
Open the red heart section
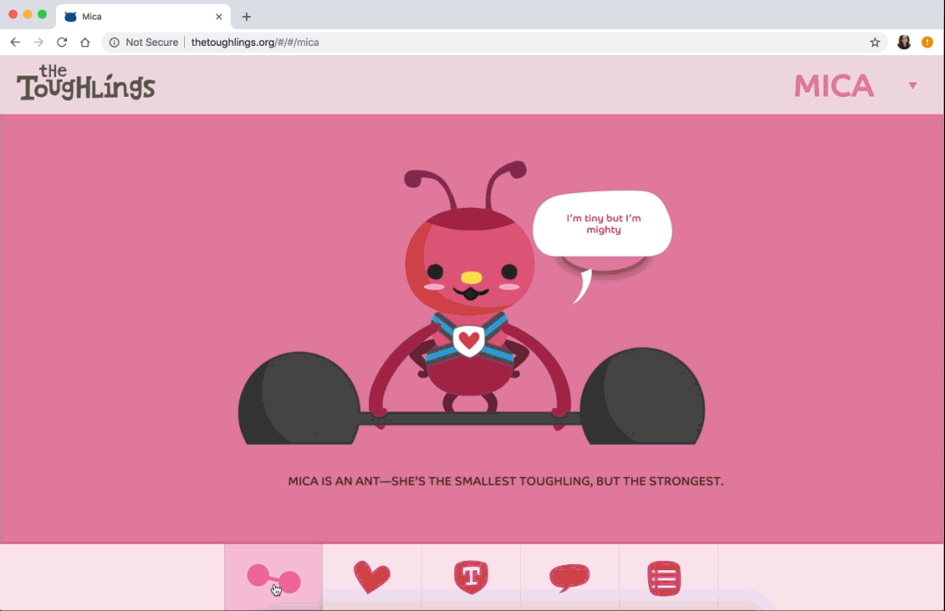coord(372,577)
